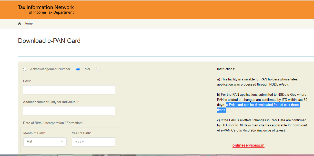Select the highlighted free-download instruction text
Screen dimensions: 314x156
(x=262, y=105)
